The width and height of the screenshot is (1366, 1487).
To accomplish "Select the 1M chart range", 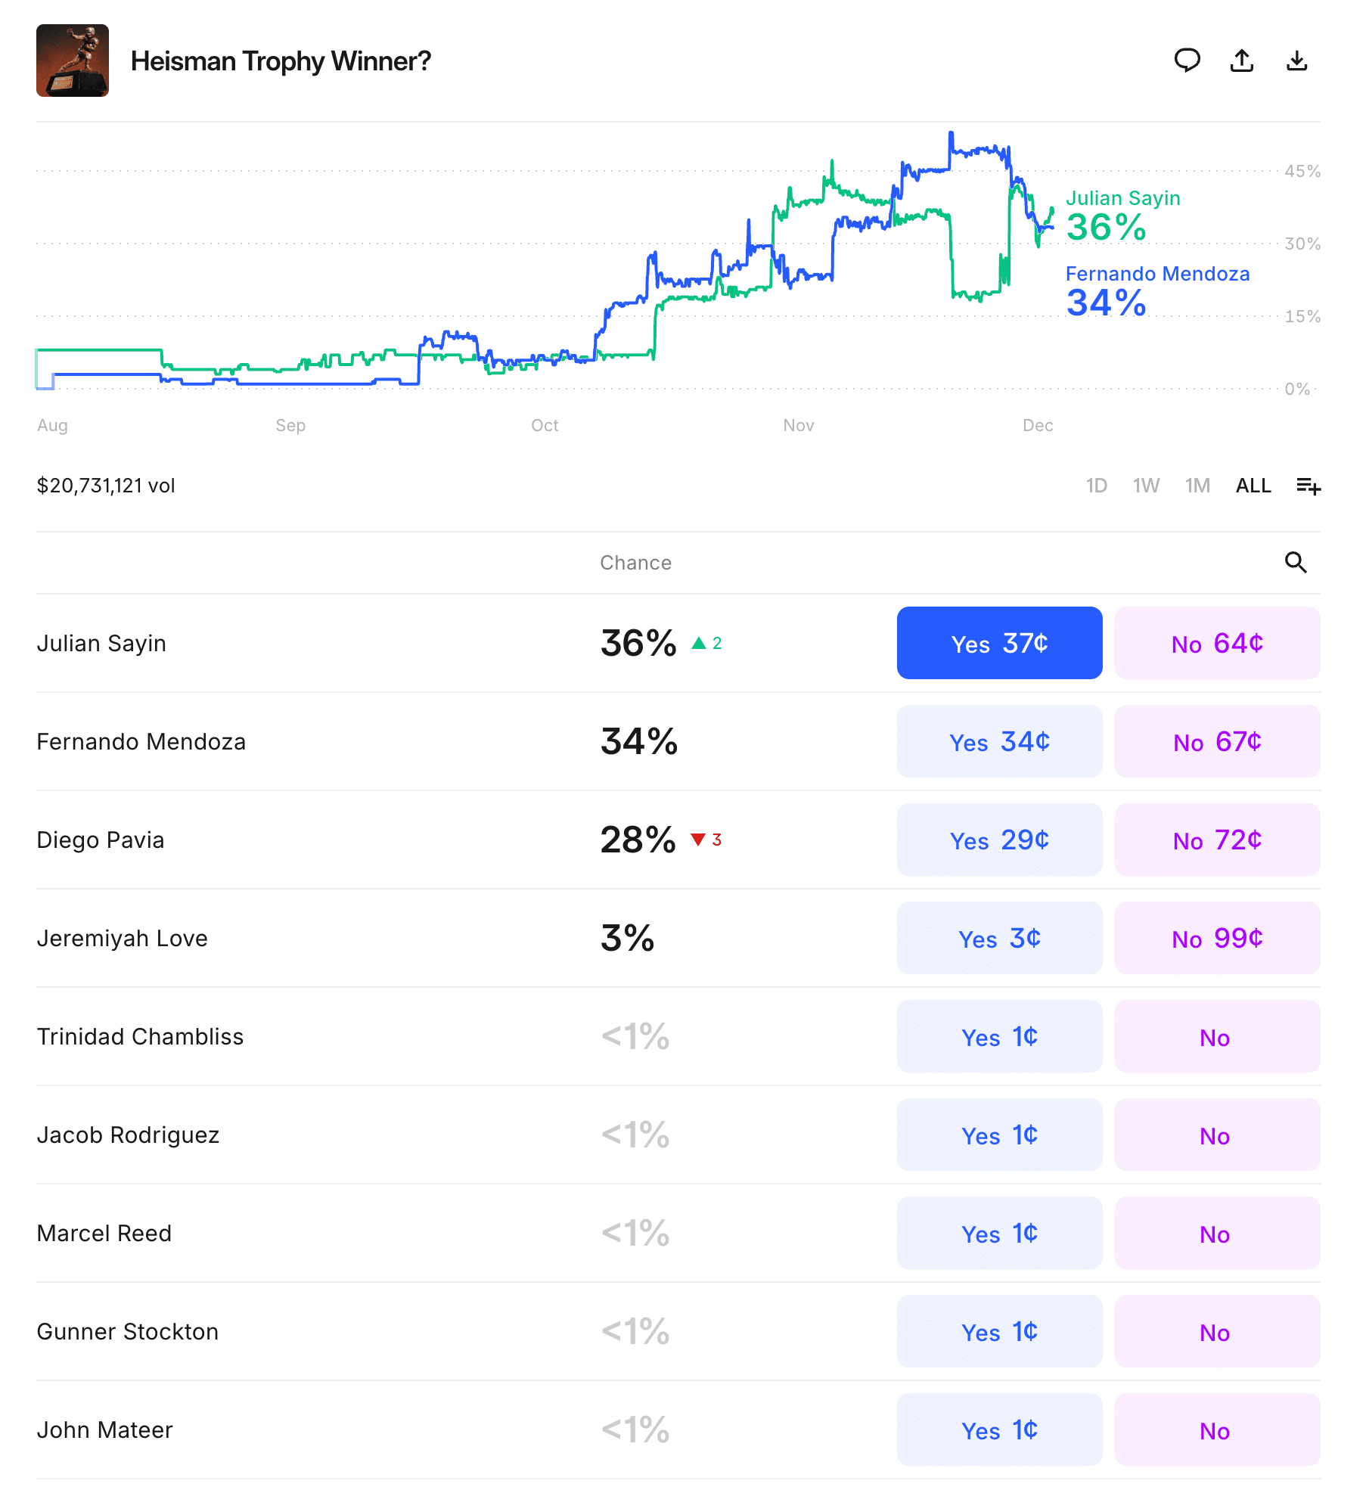I will (x=1197, y=486).
